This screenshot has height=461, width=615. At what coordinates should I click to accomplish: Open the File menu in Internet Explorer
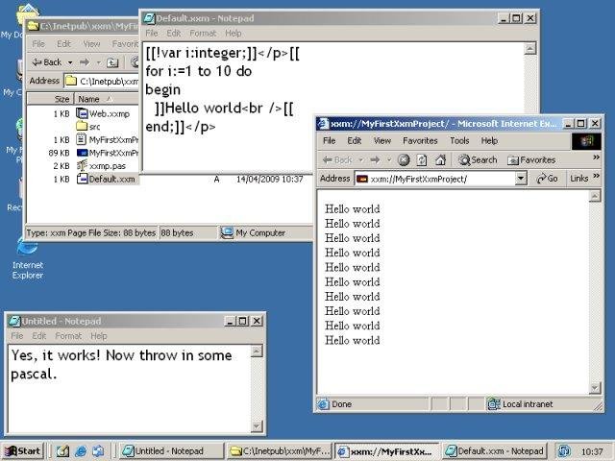(329, 140)
